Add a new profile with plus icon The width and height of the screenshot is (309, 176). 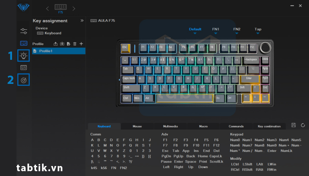point(81,44)
